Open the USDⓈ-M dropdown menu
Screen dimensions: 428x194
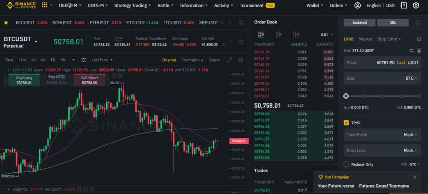coord(70,5)
